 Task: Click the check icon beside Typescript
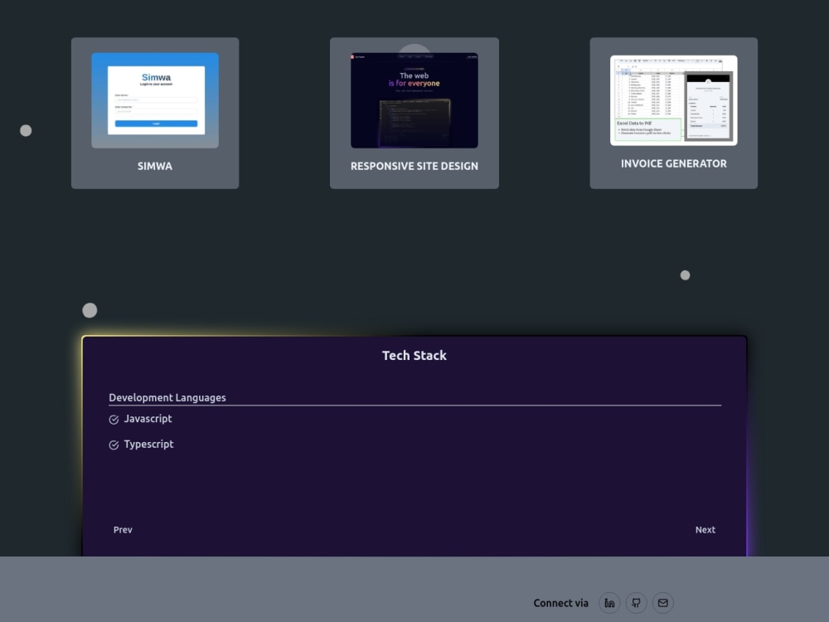[114, 445]
